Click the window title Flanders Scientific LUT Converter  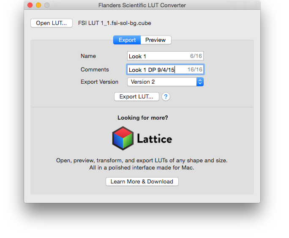tap(142, 5)
